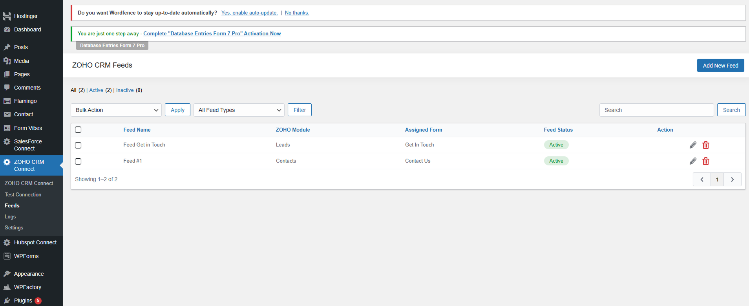Viewport: 749px width, 306px height.
Task: Click the delete trash icon for Feed Get in Touch
Action: click(706, 145)
